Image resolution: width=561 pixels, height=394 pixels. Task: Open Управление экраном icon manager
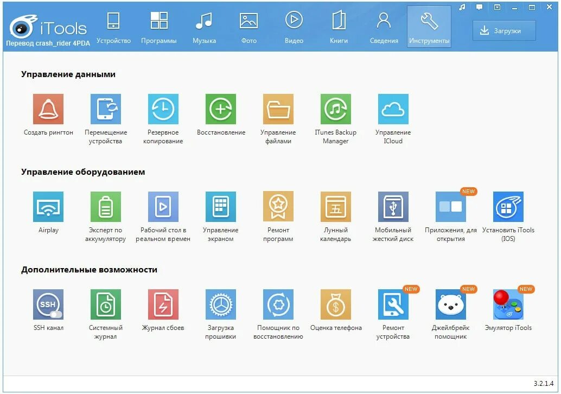pos(221,207)
